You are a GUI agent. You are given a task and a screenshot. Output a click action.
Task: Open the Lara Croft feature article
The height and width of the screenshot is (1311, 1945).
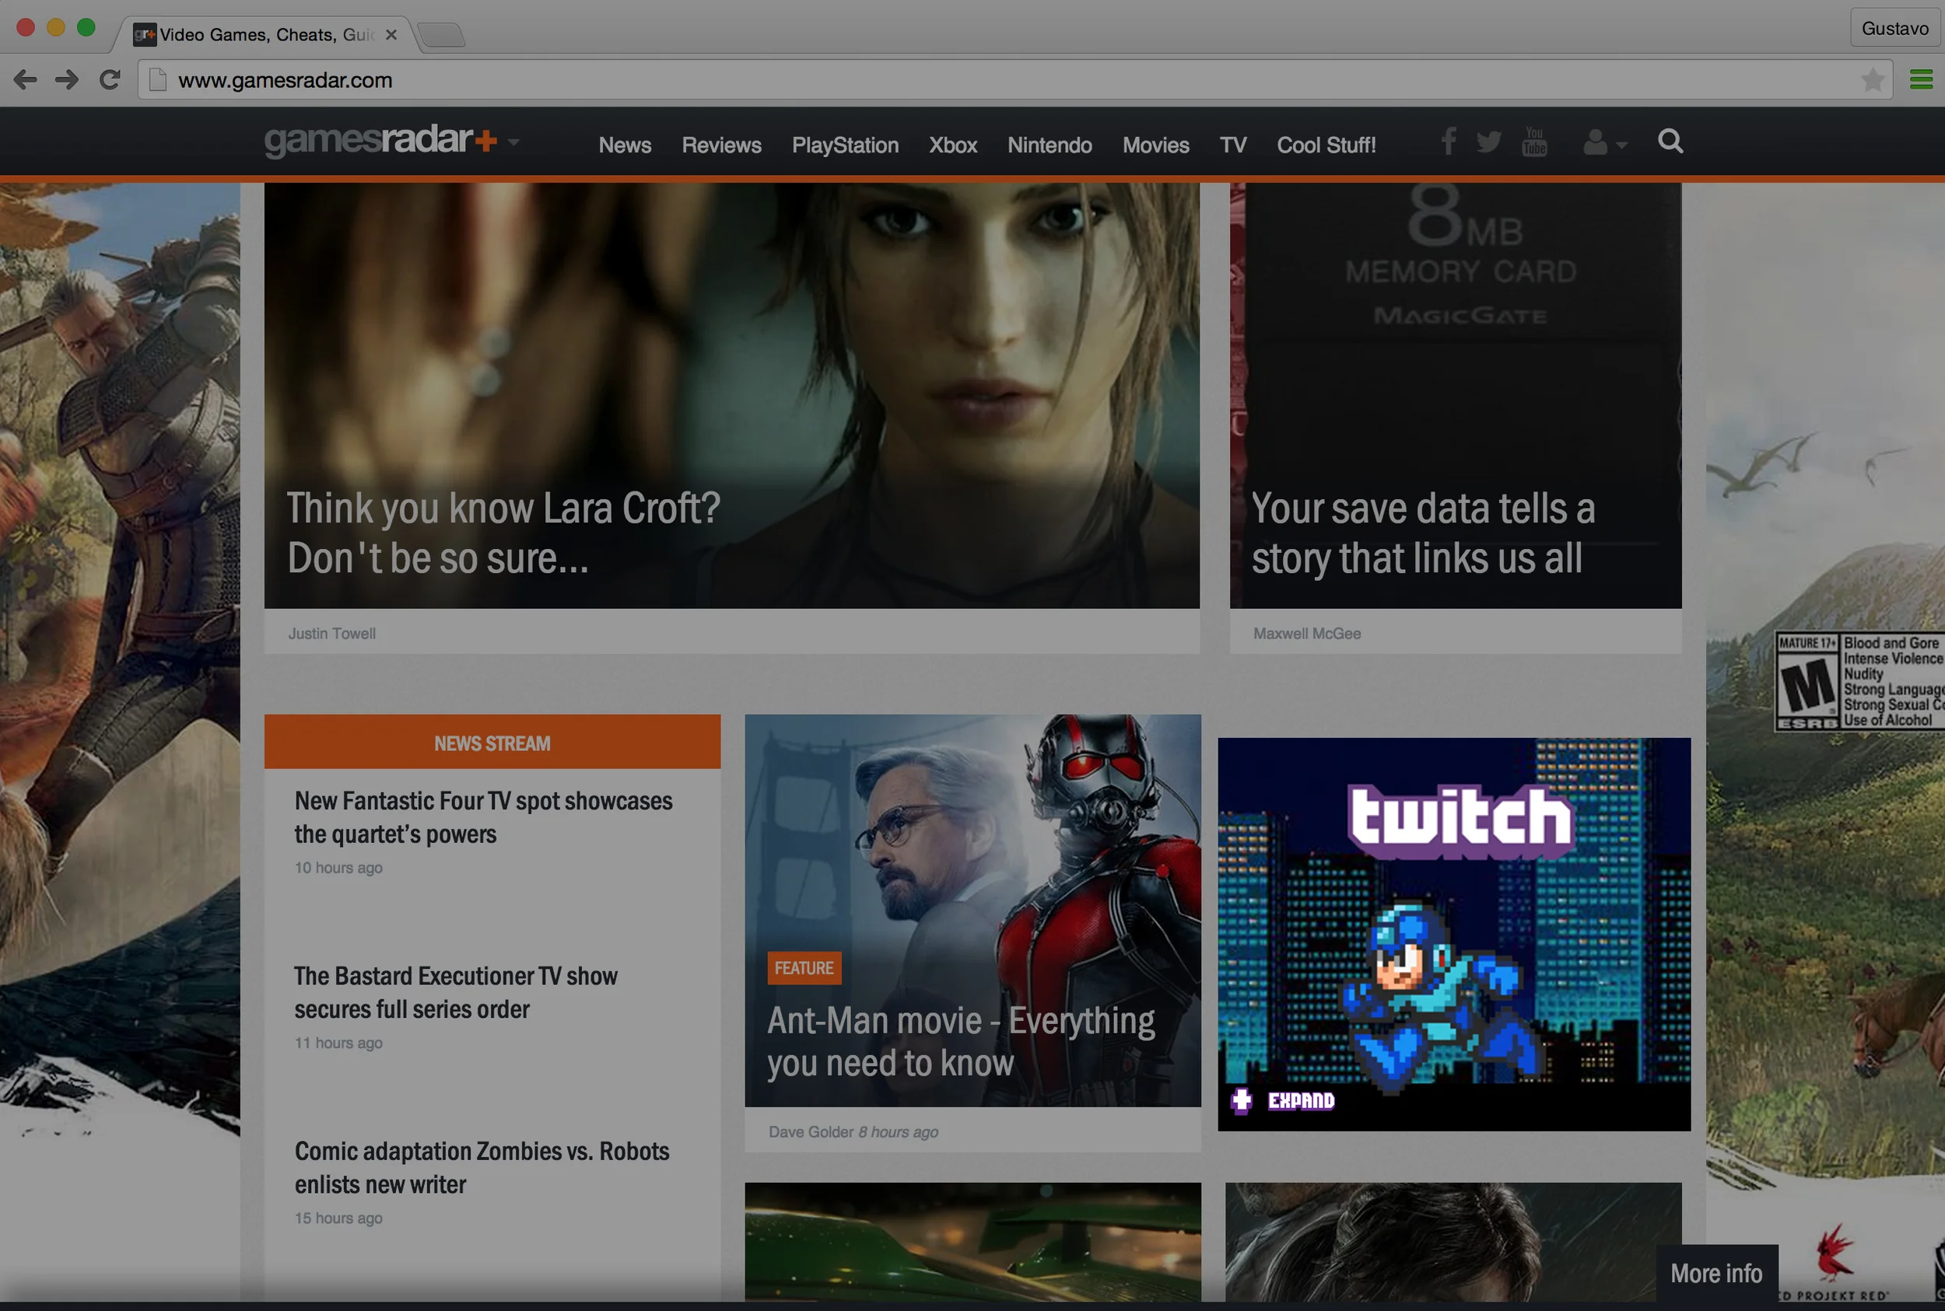(x=503, y=533)
